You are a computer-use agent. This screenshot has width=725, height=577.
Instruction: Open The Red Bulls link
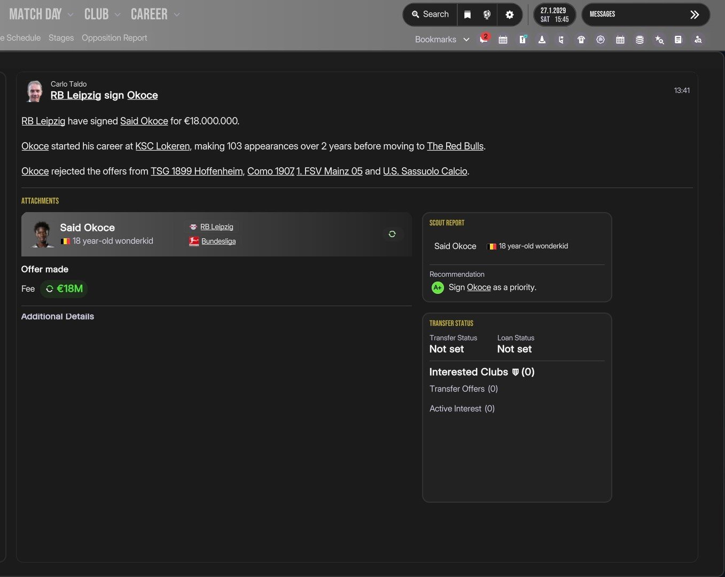[455, 146]
